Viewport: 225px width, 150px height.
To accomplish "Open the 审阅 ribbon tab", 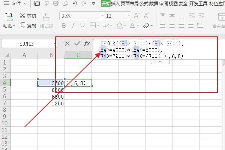I will click(x=163, y=3).
